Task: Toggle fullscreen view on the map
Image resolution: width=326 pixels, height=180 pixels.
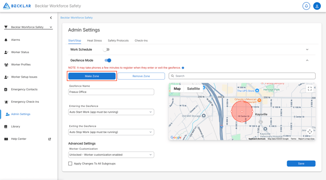Action: pos(309,89)
